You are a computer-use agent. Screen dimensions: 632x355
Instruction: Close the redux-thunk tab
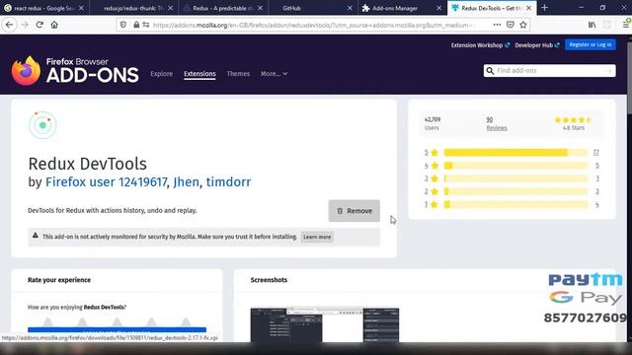pos(171,8)
